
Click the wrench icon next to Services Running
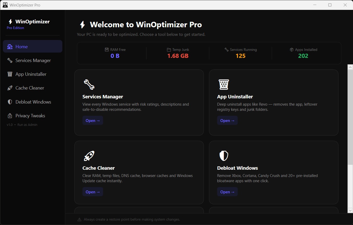click(226, 50)
